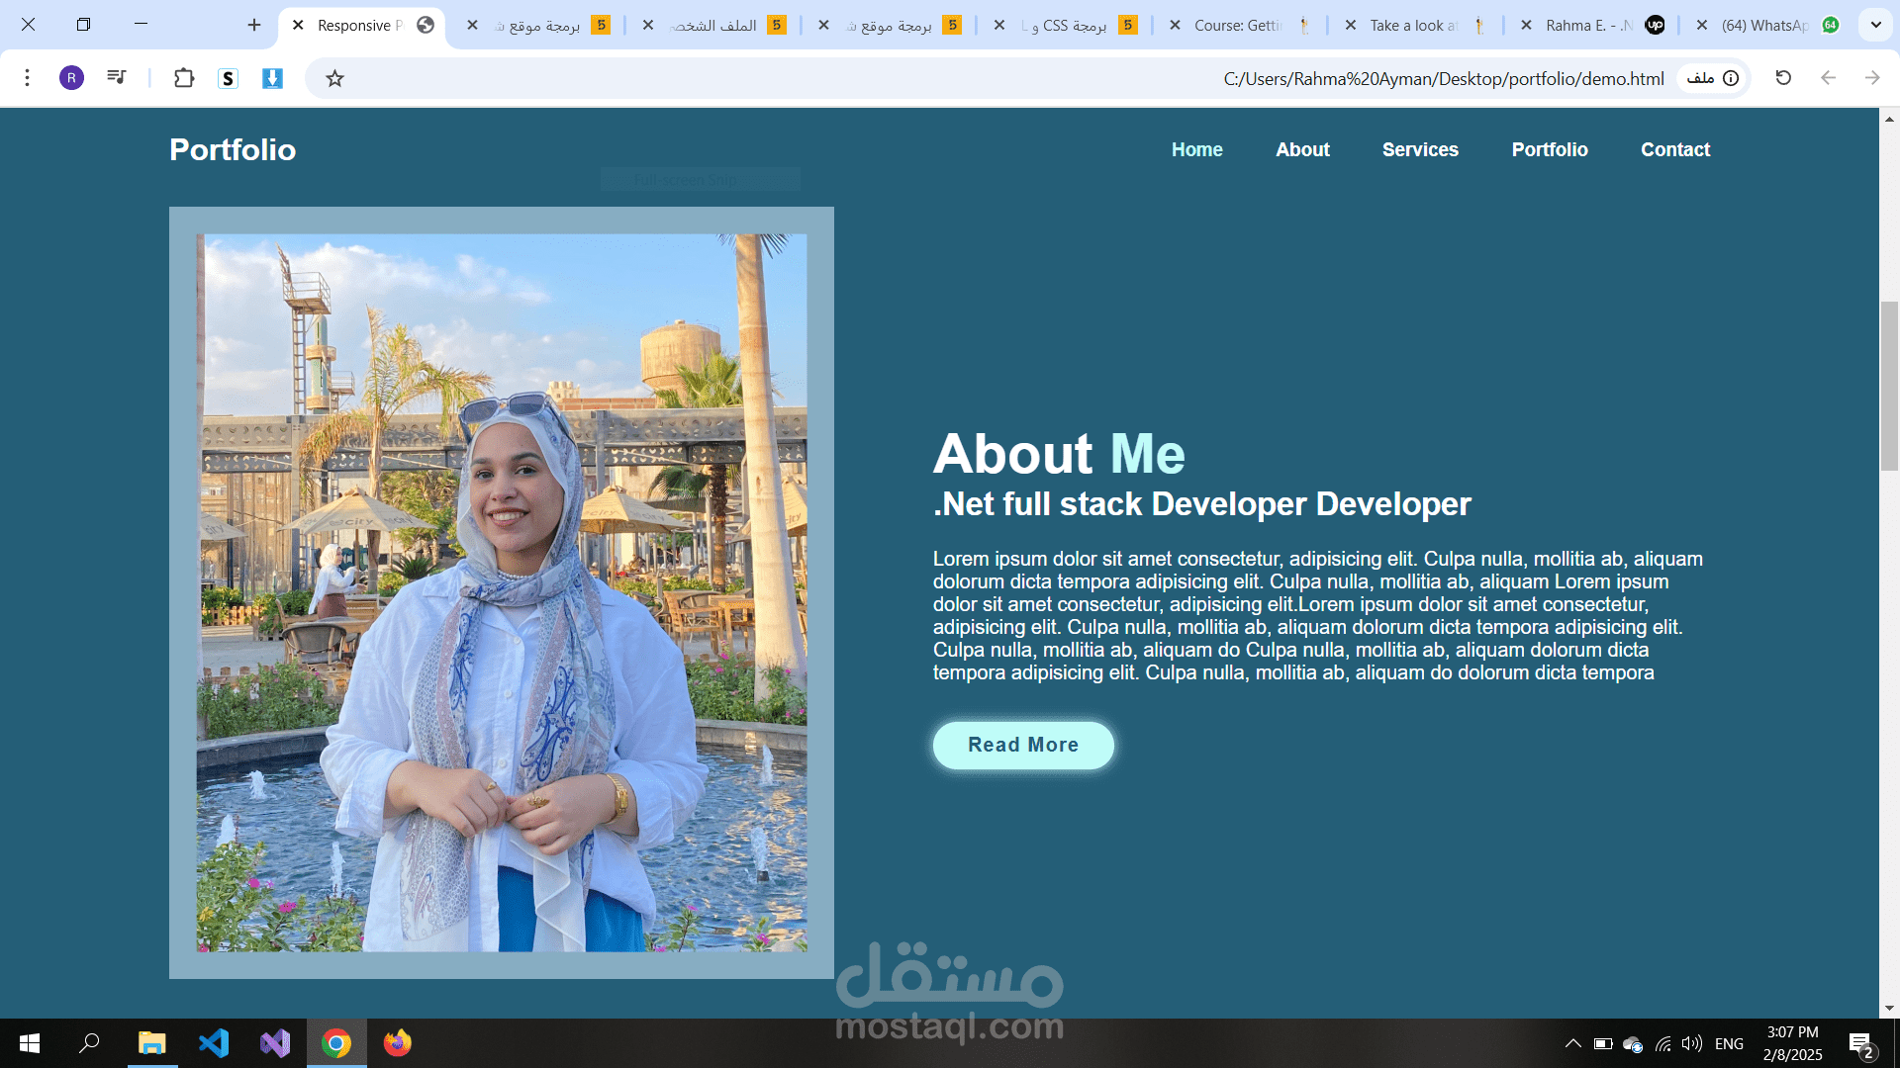1900x1068 pixels.
Task: Show hidden system tray icons chevron
Action: [1572, 1043]
